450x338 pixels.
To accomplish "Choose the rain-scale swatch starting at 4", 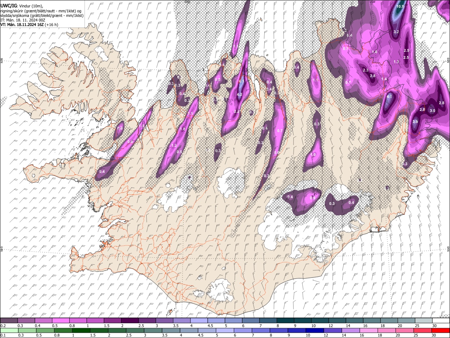I will point(189,330).
